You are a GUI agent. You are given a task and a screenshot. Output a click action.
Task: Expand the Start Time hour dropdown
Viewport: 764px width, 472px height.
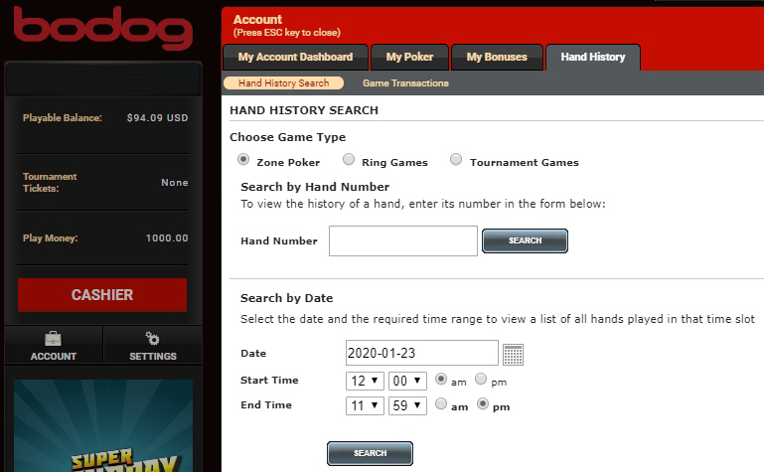point(364,381)
